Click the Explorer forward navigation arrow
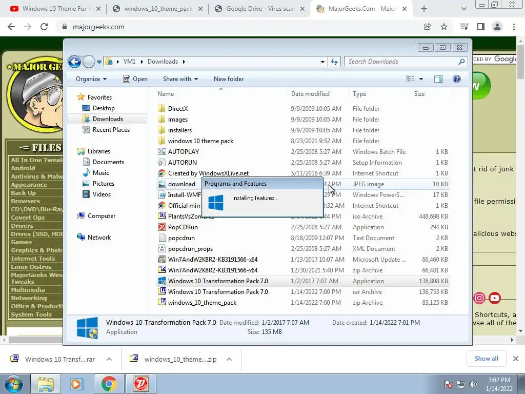Image resolution: width=525 pixels, height=394 pixels. click(89, 62)
